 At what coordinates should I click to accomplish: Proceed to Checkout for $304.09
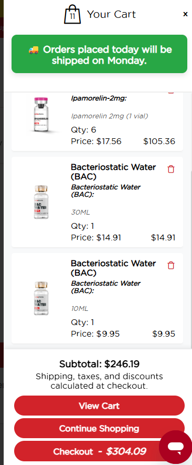tap(99, 451)
